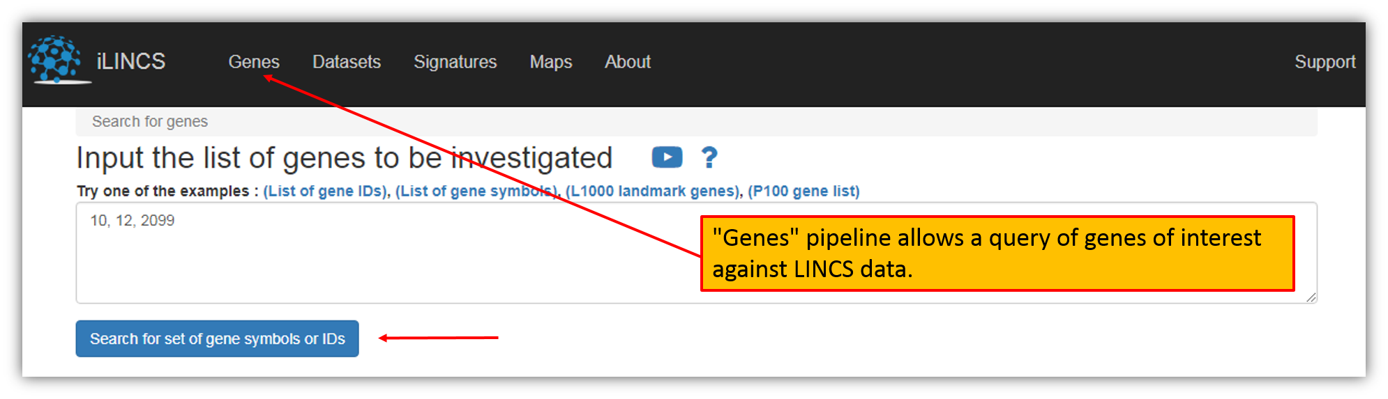The height and width of the screenshot is (399, 1388).
Task: Load the P100 gene list example
Action: click(x=804, y=191)
